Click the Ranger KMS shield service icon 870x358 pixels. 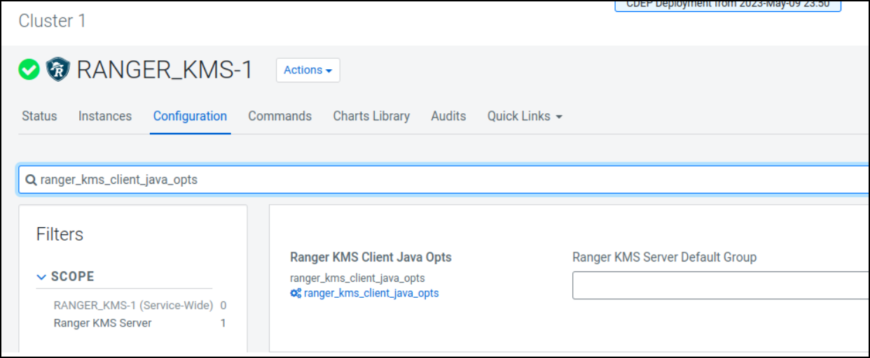[58, 70]
